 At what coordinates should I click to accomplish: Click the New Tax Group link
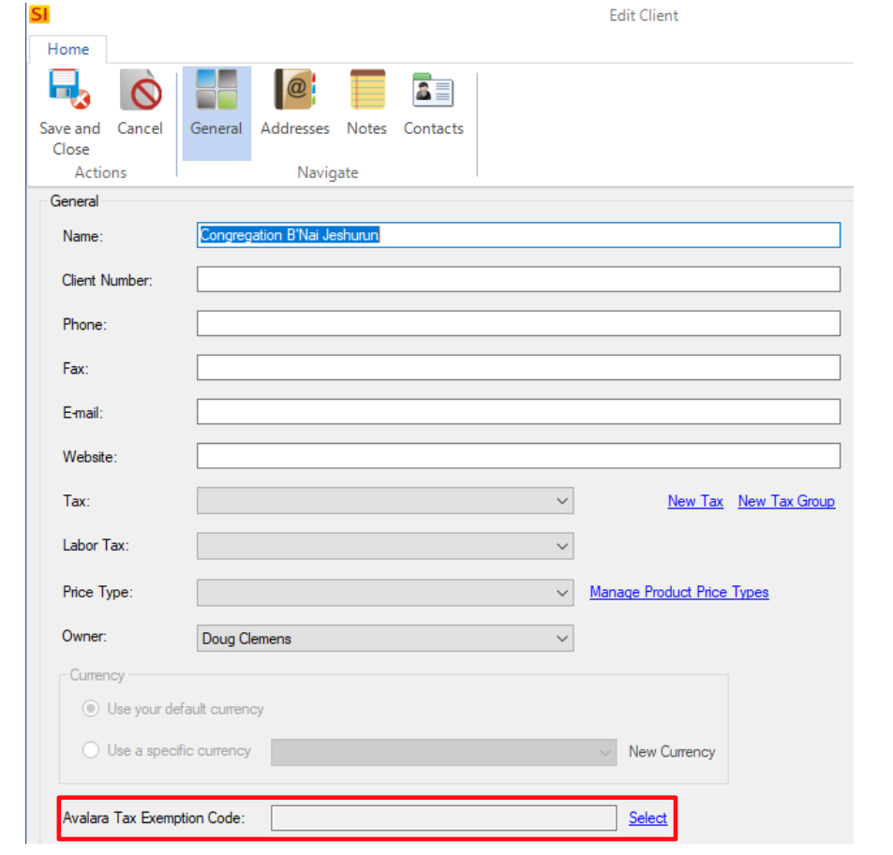coord(786,501)
